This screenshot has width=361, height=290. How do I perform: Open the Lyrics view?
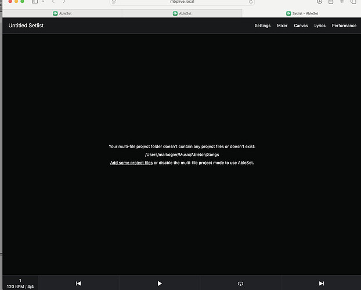(320, 26)
